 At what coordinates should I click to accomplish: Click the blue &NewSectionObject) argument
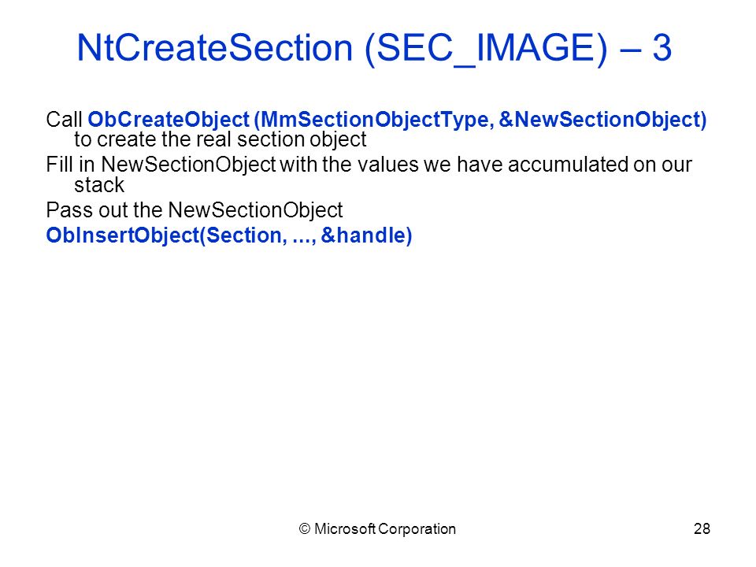coord(602,120)
